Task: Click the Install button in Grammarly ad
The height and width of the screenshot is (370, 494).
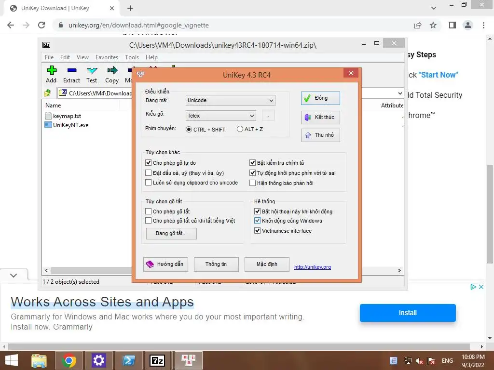Action: click(x=408, y=313)
